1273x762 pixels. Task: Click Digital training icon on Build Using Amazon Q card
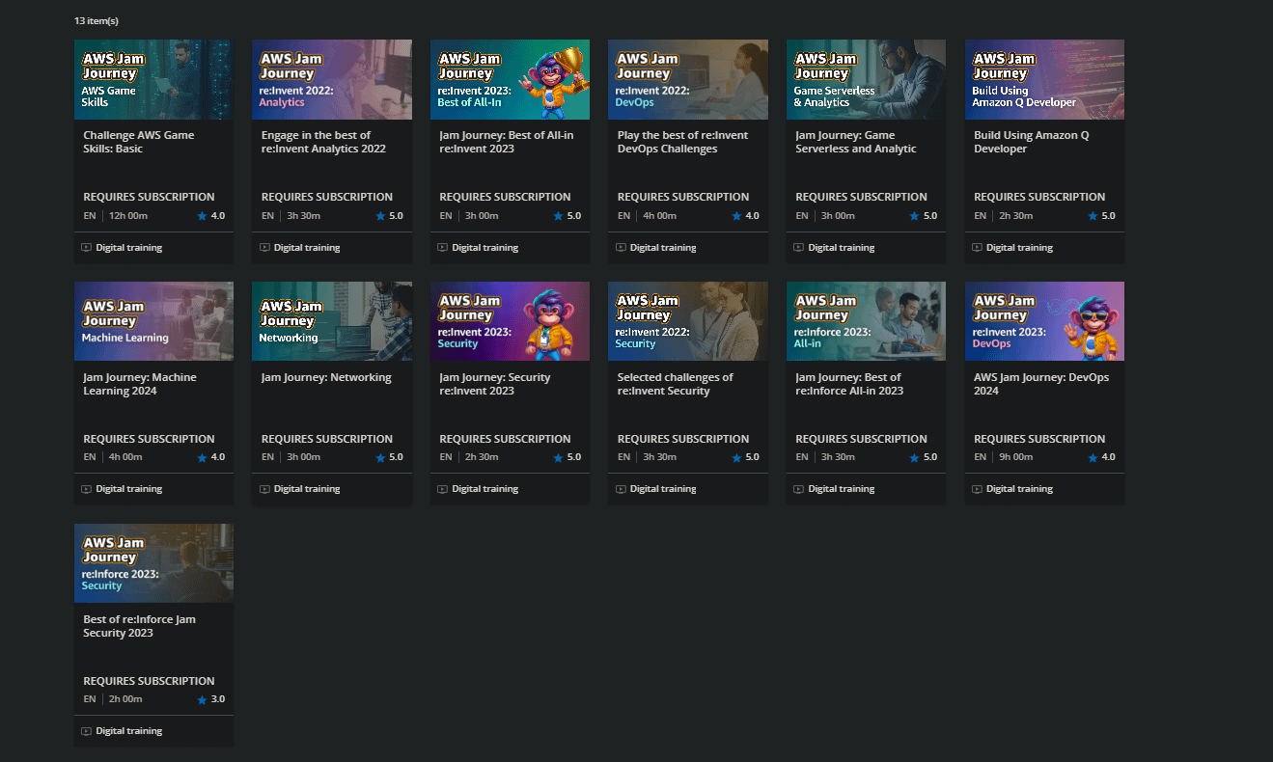977,248
